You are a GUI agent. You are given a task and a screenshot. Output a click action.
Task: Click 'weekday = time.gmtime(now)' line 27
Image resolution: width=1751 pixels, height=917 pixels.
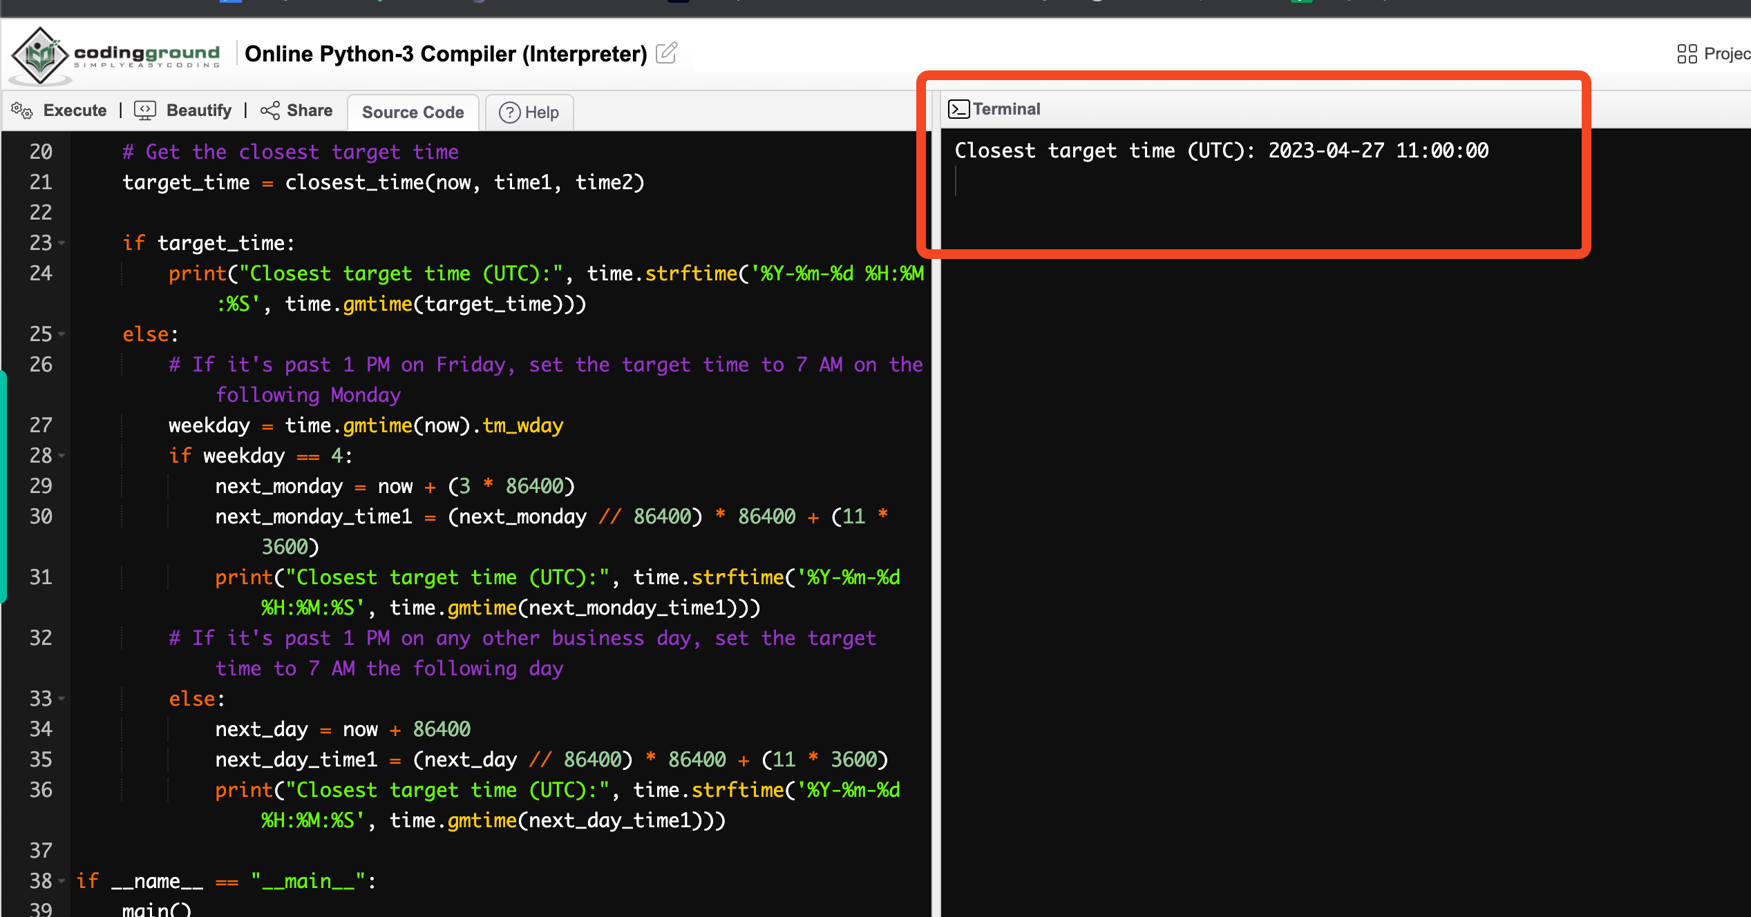coord(366,425)
